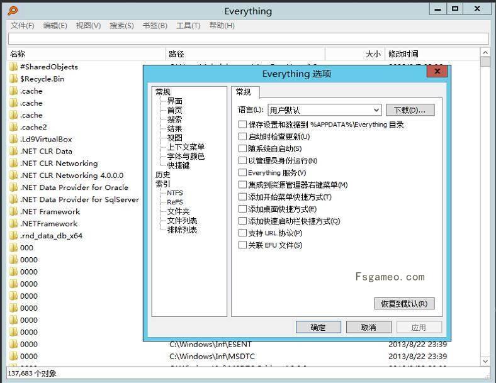Select 界面 in options tree

point(174,101)
